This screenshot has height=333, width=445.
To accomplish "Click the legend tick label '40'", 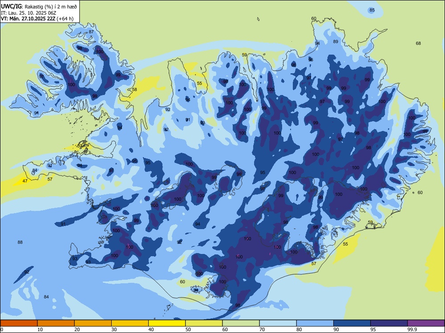I will [151, 329].
